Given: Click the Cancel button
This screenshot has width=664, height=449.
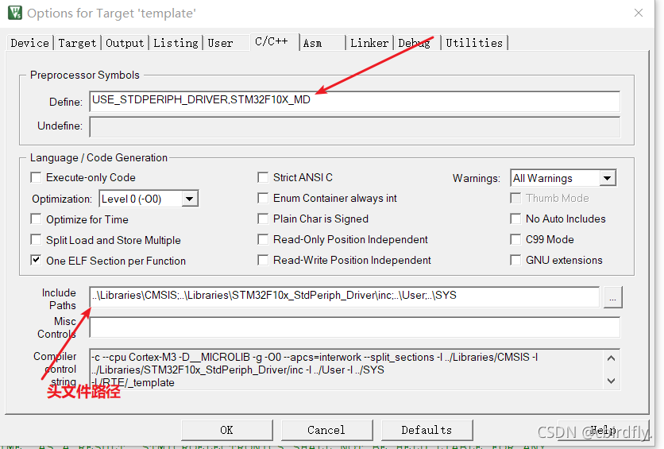Looking at the screenshot, I should (327, 430).
